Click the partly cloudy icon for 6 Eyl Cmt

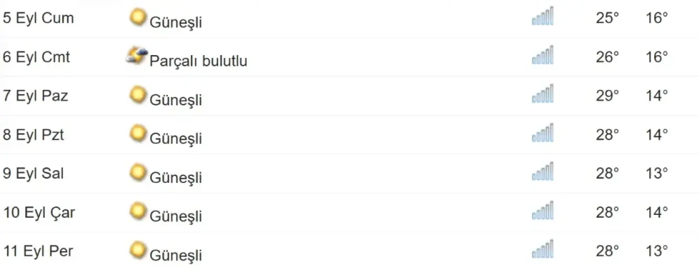pyautogui.click(x=137, y=55)
